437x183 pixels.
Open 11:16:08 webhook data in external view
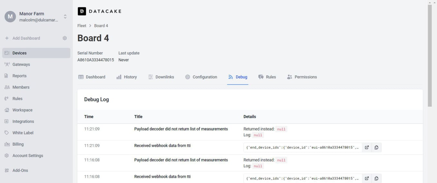(x=367, y=178)
